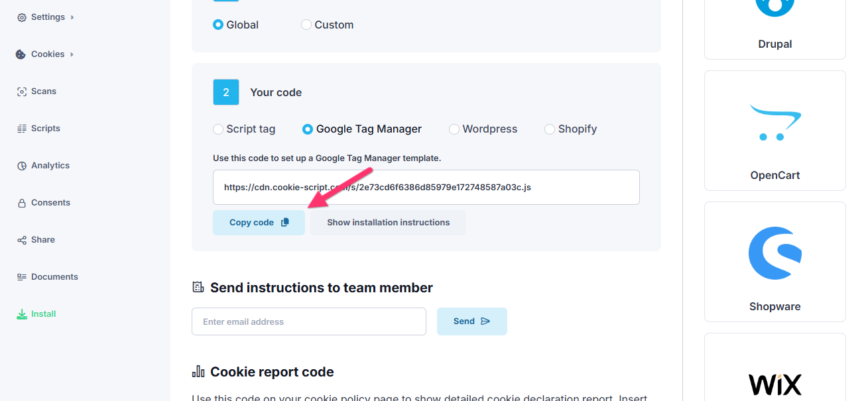The width and height of the screenshot is (866, 401).
Task: Select the Global radio option
Action: (x=218, y=25)
